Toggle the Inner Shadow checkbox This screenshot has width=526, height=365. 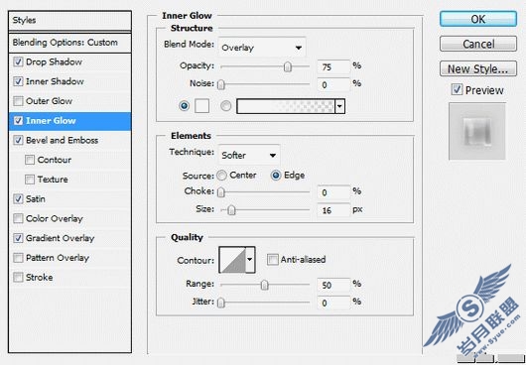18,81
